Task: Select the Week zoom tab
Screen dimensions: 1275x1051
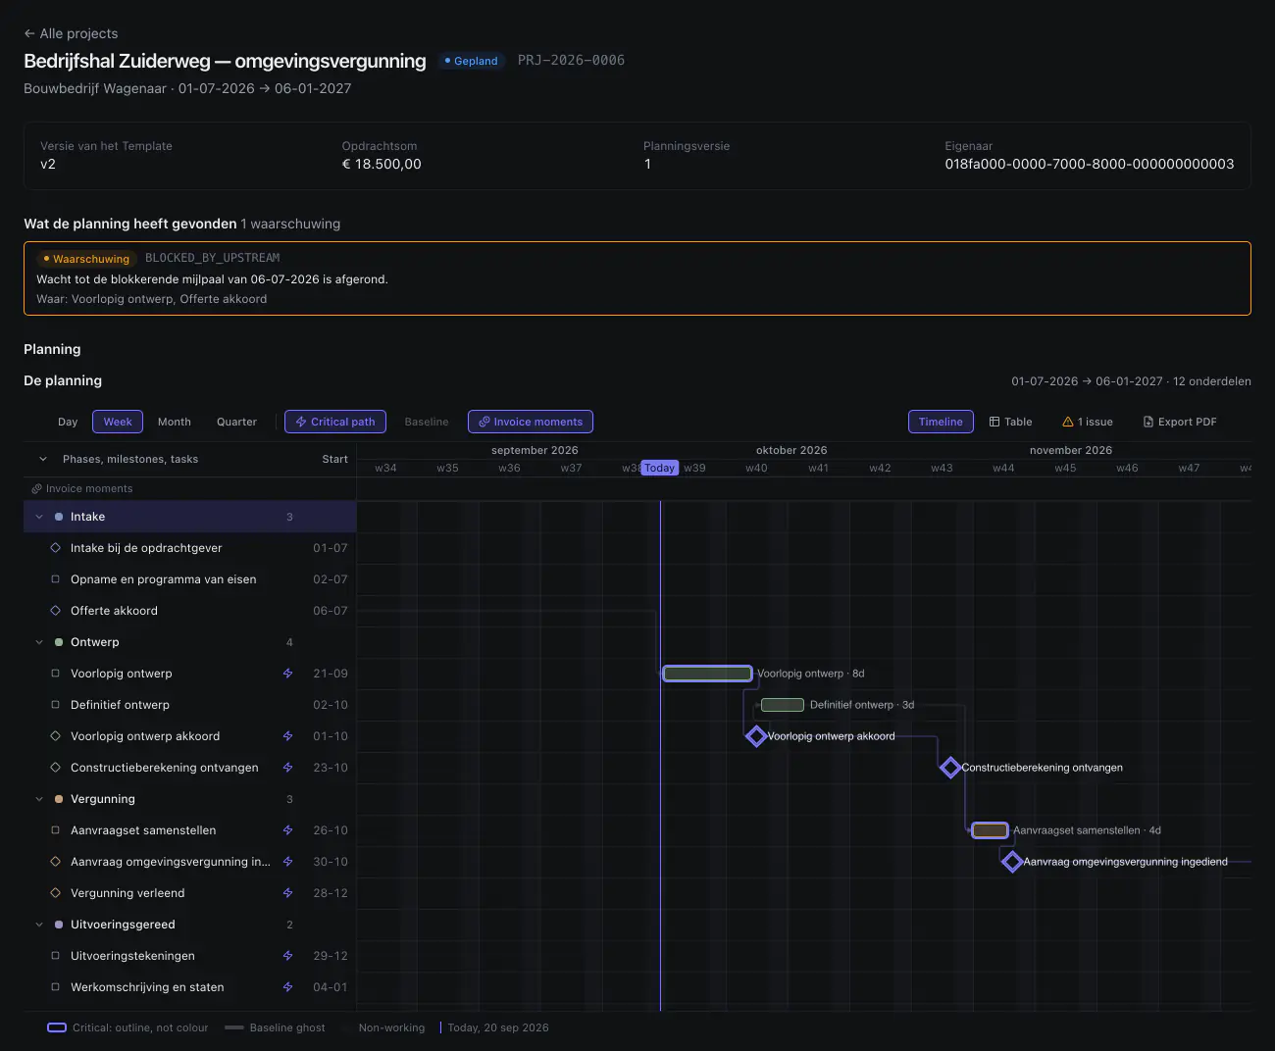Action: point(118,422)
